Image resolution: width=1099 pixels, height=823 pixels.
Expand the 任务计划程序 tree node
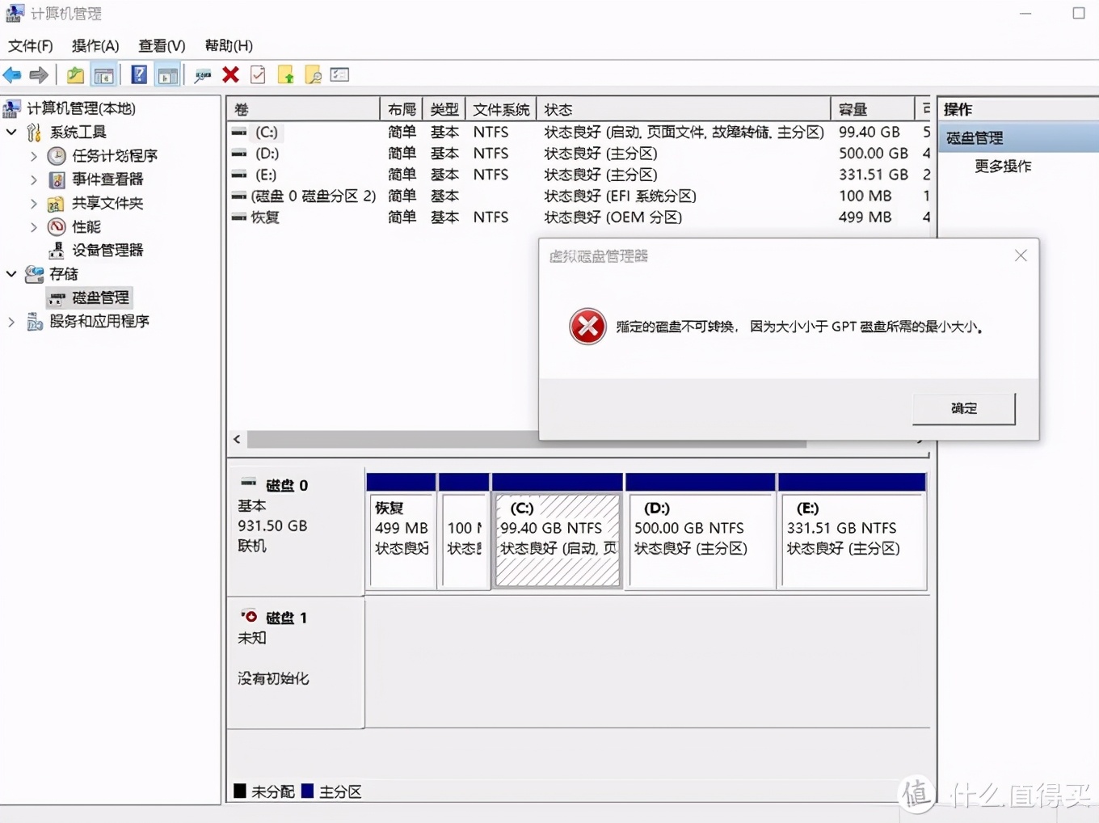pyautogui.click(x=32, y=155)
